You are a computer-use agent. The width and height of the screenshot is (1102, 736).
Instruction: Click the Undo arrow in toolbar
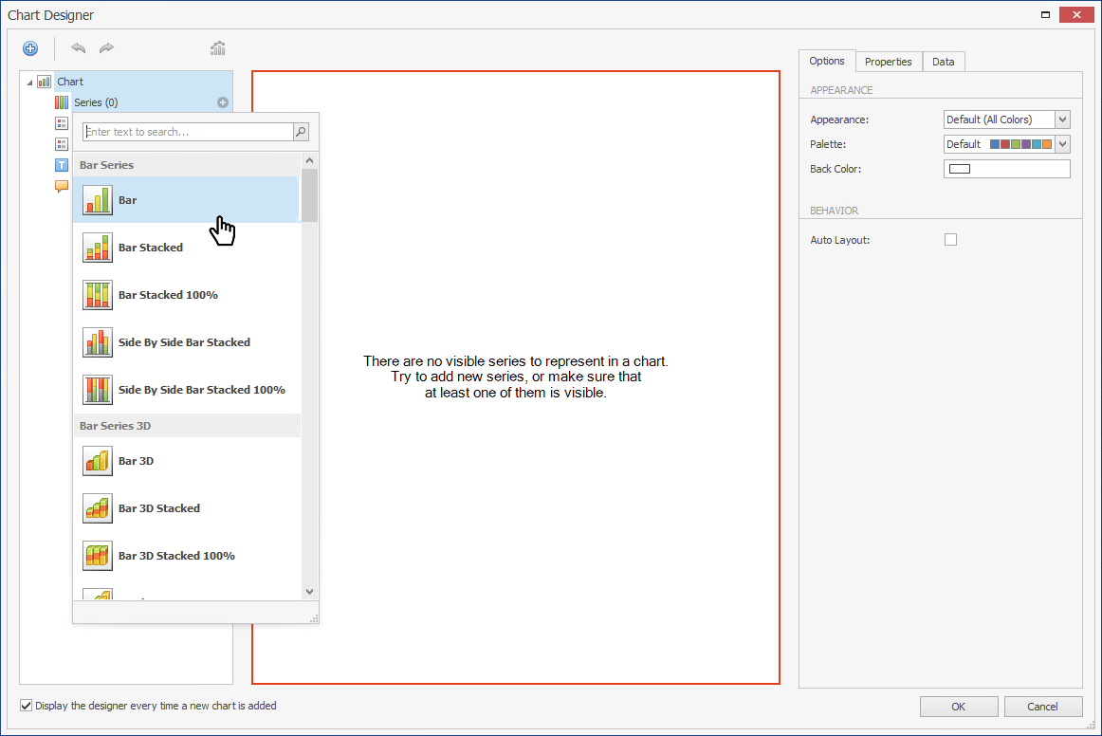coord(78,48)
